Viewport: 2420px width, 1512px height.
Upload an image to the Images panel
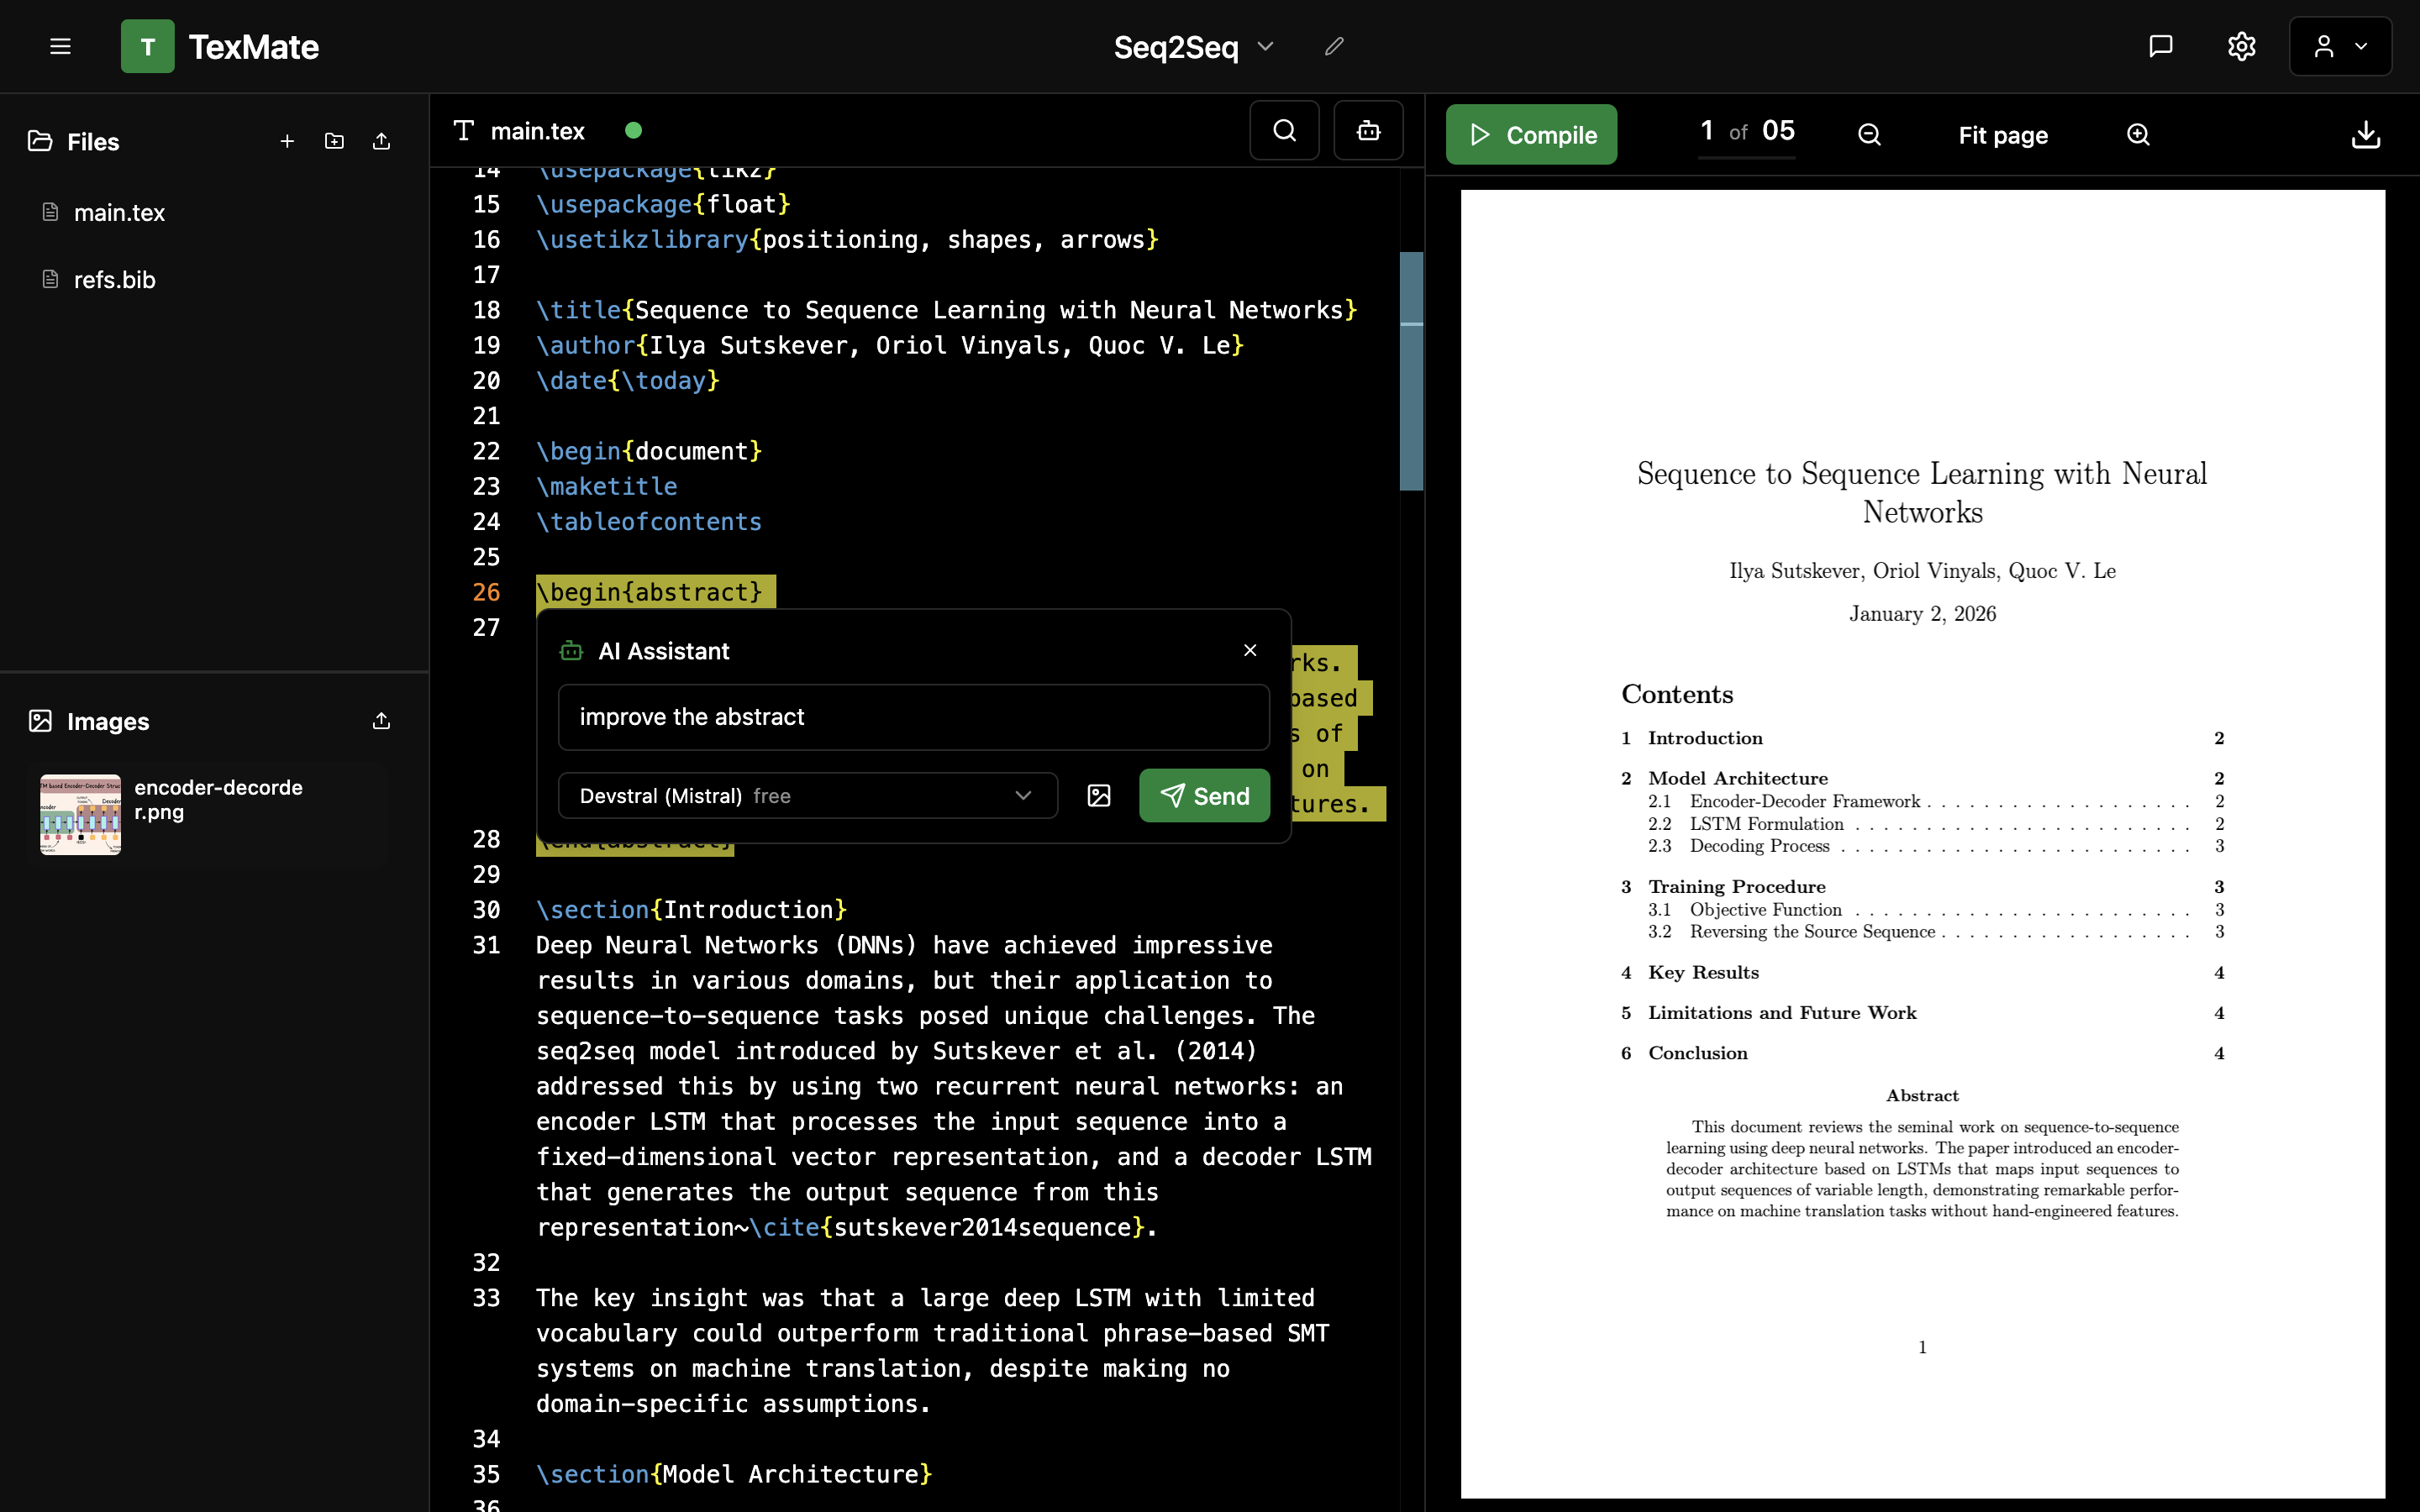pos(381,721)
